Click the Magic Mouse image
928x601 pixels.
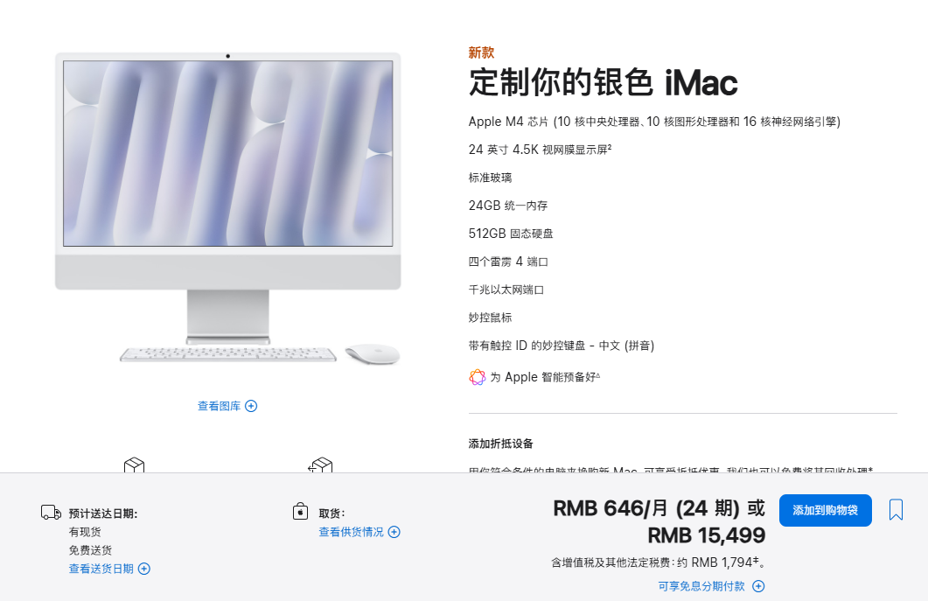(x=373, y=353)
